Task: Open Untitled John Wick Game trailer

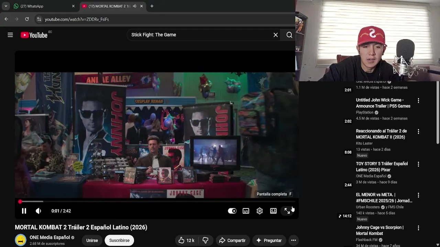Action: (383, 103)
